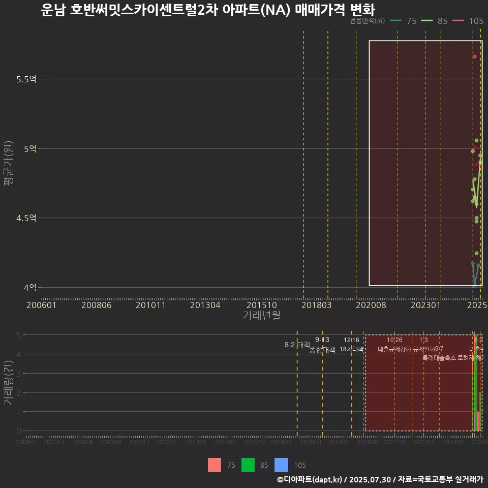
Task: Click the 12·16 18차대책 policy annotation
Action: coord(351,345)
